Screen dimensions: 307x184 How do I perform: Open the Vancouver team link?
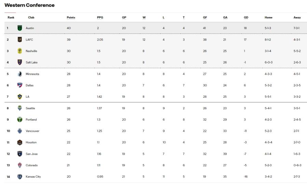tap(32, 131)
